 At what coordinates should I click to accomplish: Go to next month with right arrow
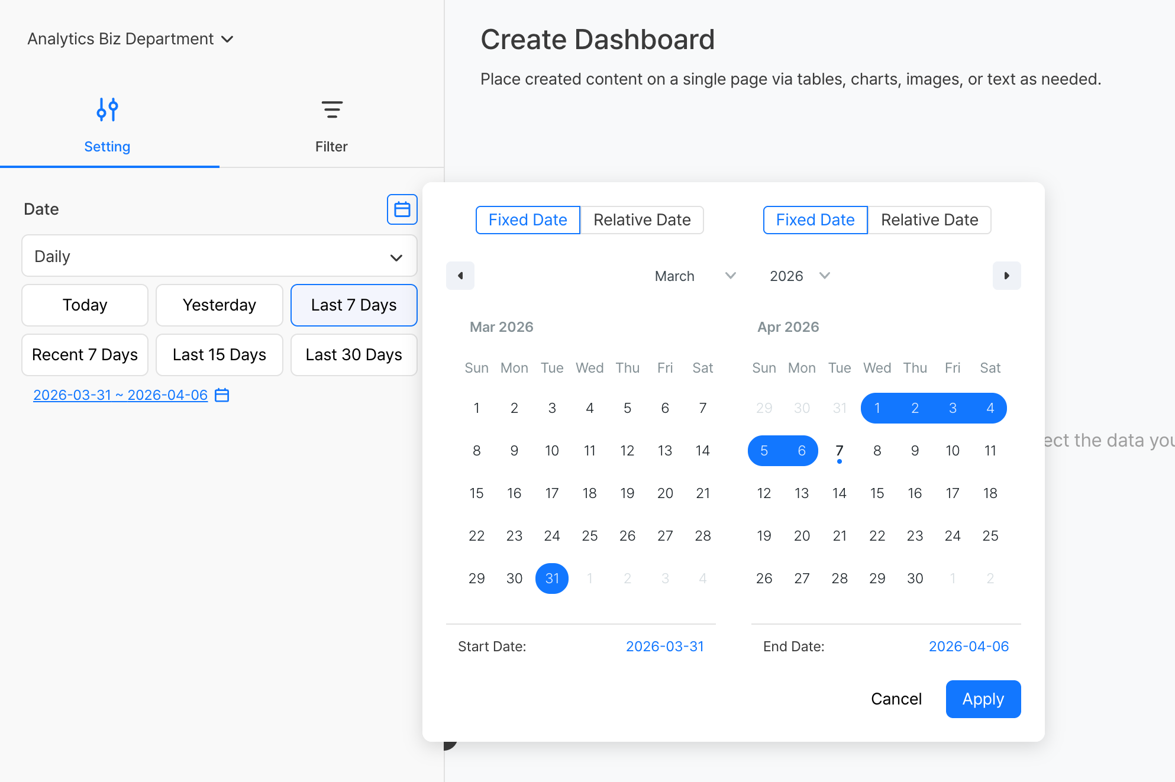(x=1006, y=276)
